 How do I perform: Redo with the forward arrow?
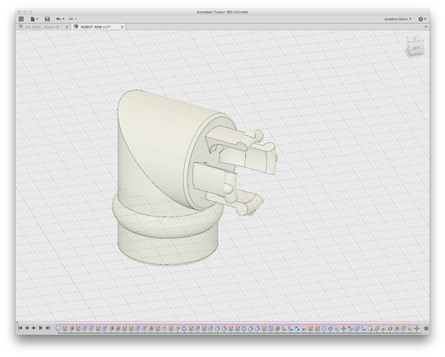(x=71, y=19)
